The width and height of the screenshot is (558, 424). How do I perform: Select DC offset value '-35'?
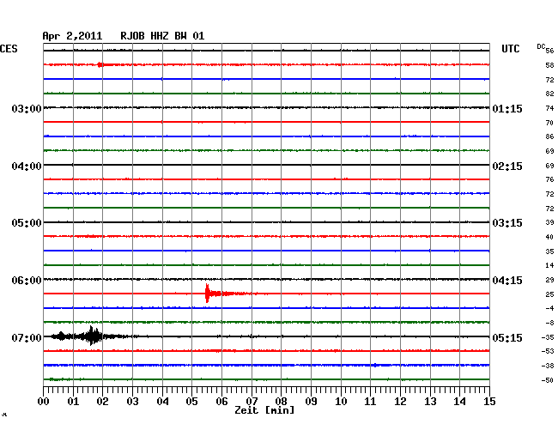pyautogui.click(x=548, y=337)
